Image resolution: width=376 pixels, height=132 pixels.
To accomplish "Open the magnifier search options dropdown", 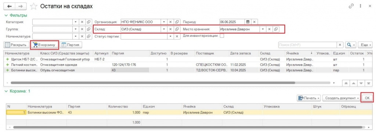I will point(350,45).
